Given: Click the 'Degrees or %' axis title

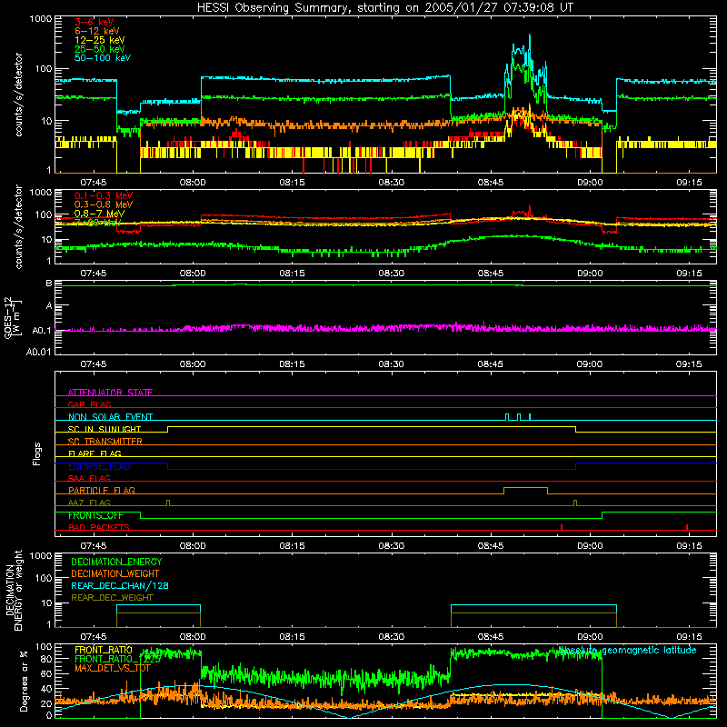Looking at the screenshot, I should click(24, 681).
